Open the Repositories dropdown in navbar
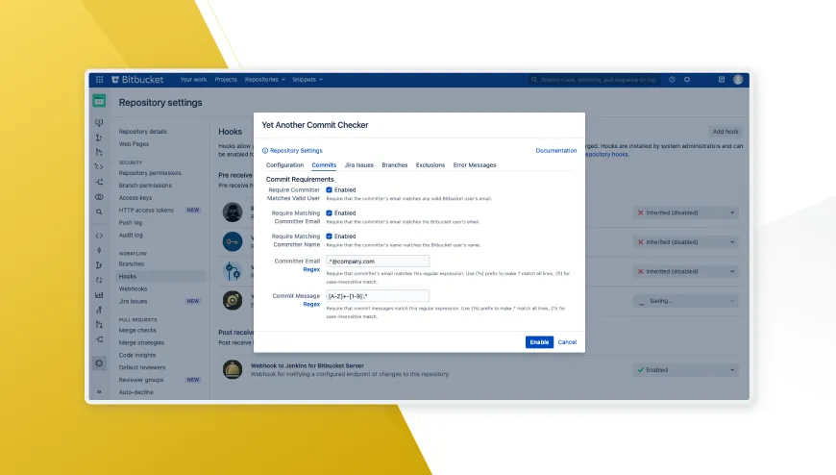 pyautogui.click(x=264, y=80)
